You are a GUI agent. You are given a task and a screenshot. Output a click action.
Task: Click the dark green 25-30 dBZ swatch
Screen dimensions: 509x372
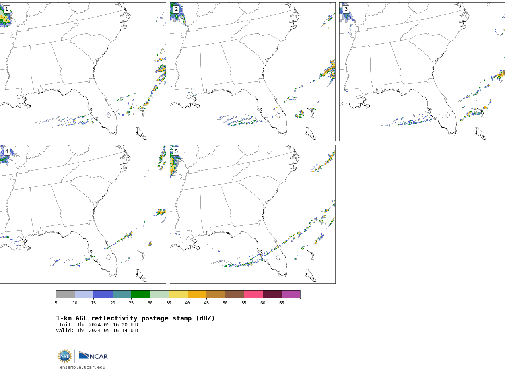point(140,294)
